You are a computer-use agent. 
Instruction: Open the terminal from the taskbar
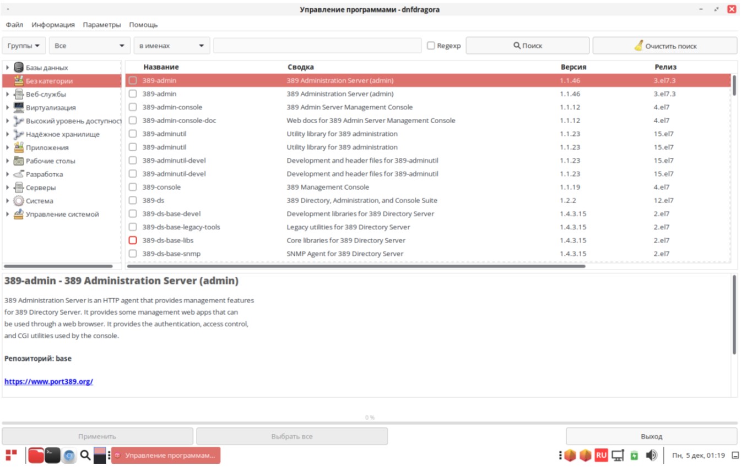pos(52,455)
